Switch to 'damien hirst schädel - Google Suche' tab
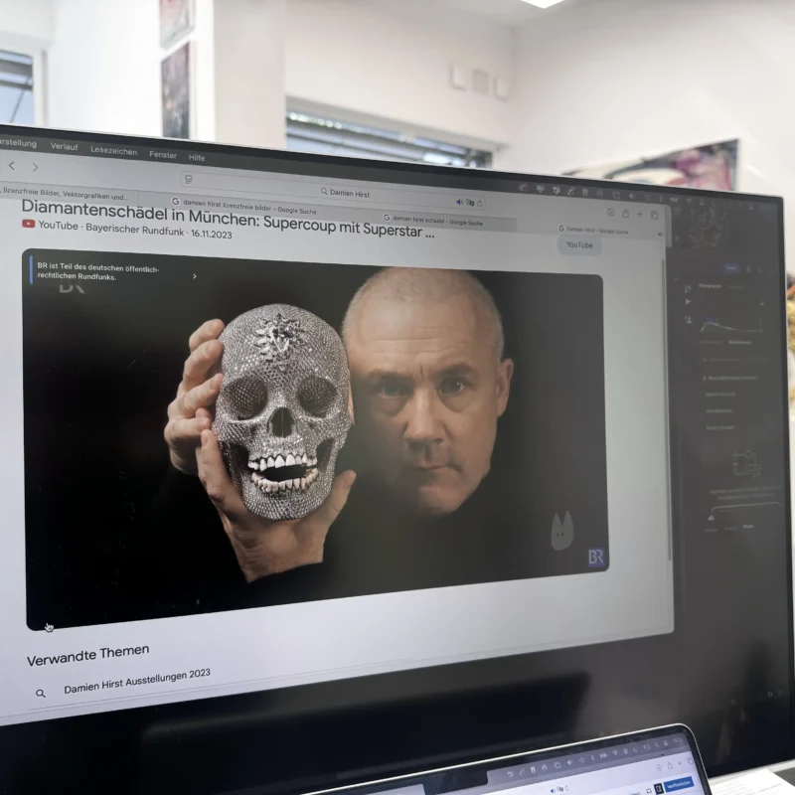 pyautogui.click(x=433, y=220)
